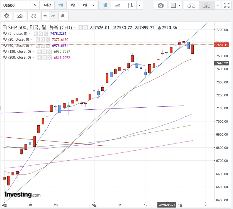
Task: Open MA 120 legend dropdown arrow
Action: [x=33, y=52]
